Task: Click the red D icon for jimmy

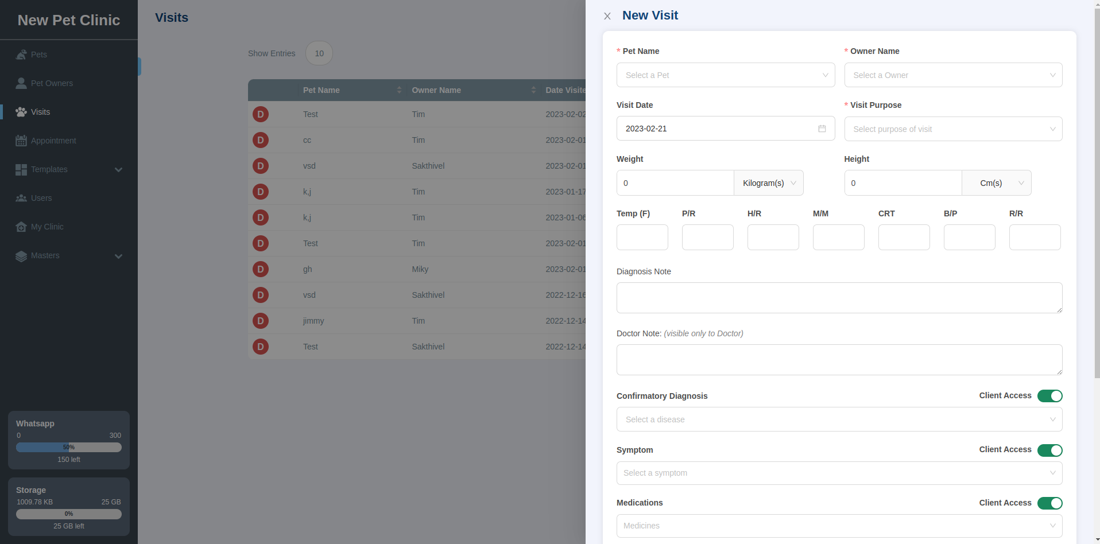Action: 261,321
